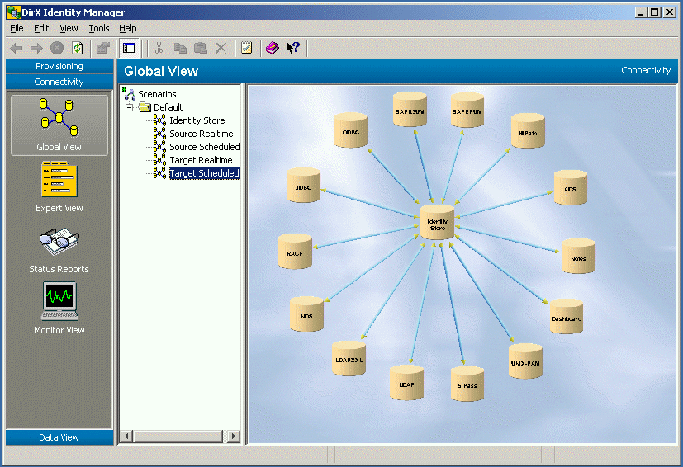This screenshot has width=683, height=467.
Task: Click the Connectivity panel header
Action: [x=59, y=82]
